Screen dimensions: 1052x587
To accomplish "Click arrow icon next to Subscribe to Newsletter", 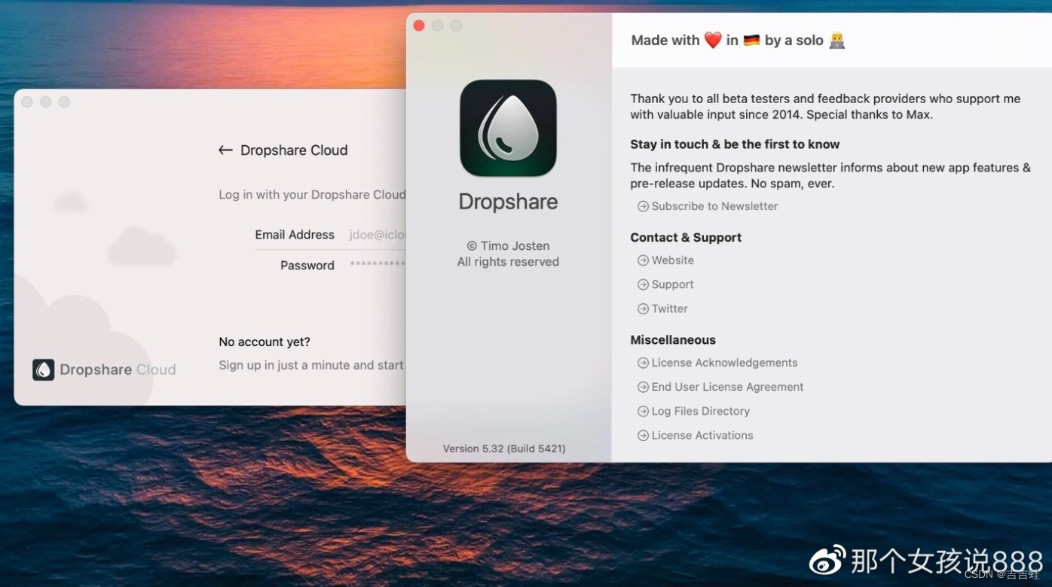I will [x=643, y=206].
